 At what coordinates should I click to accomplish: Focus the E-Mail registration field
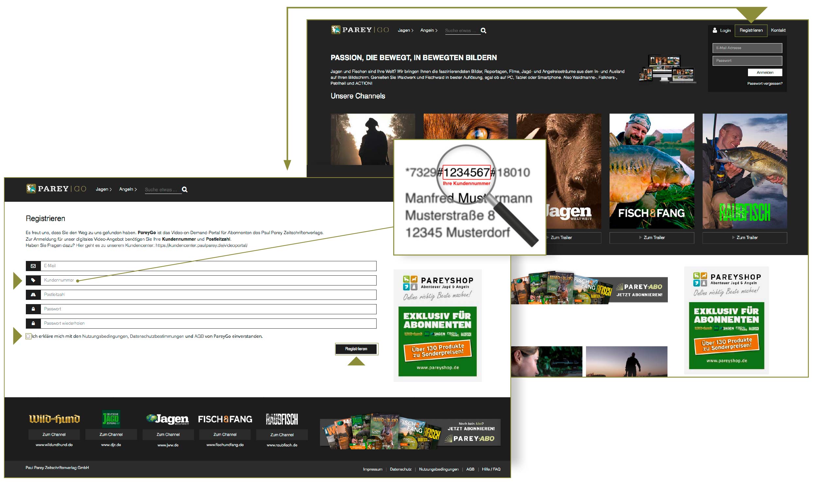(208, 266)
